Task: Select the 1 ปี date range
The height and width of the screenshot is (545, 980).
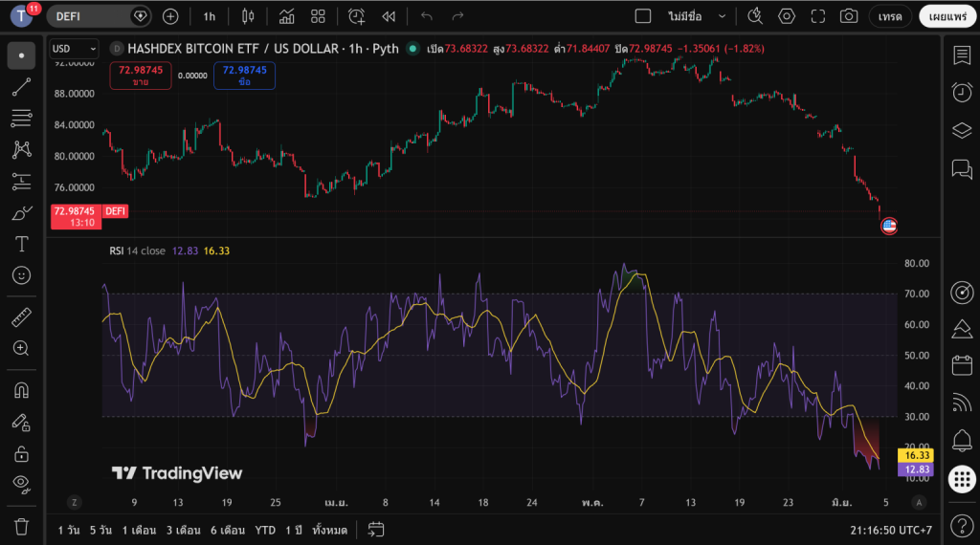Action: coord(294,530)
